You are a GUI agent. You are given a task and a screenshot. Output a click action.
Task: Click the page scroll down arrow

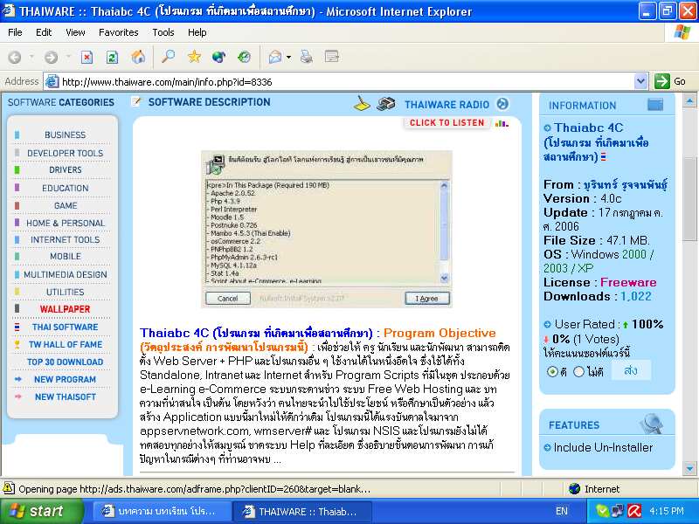tap(689, 468)
